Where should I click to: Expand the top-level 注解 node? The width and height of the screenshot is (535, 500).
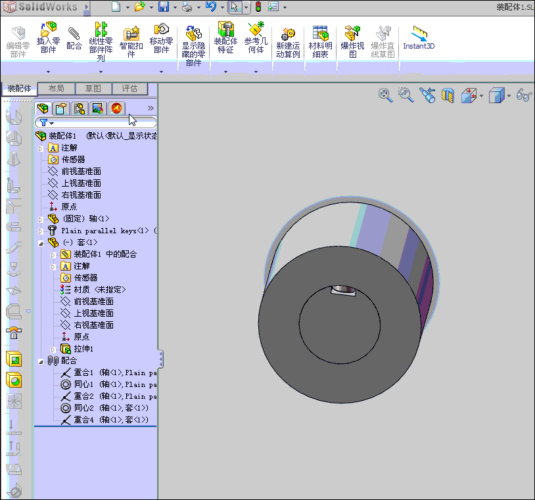click(41, 148)
